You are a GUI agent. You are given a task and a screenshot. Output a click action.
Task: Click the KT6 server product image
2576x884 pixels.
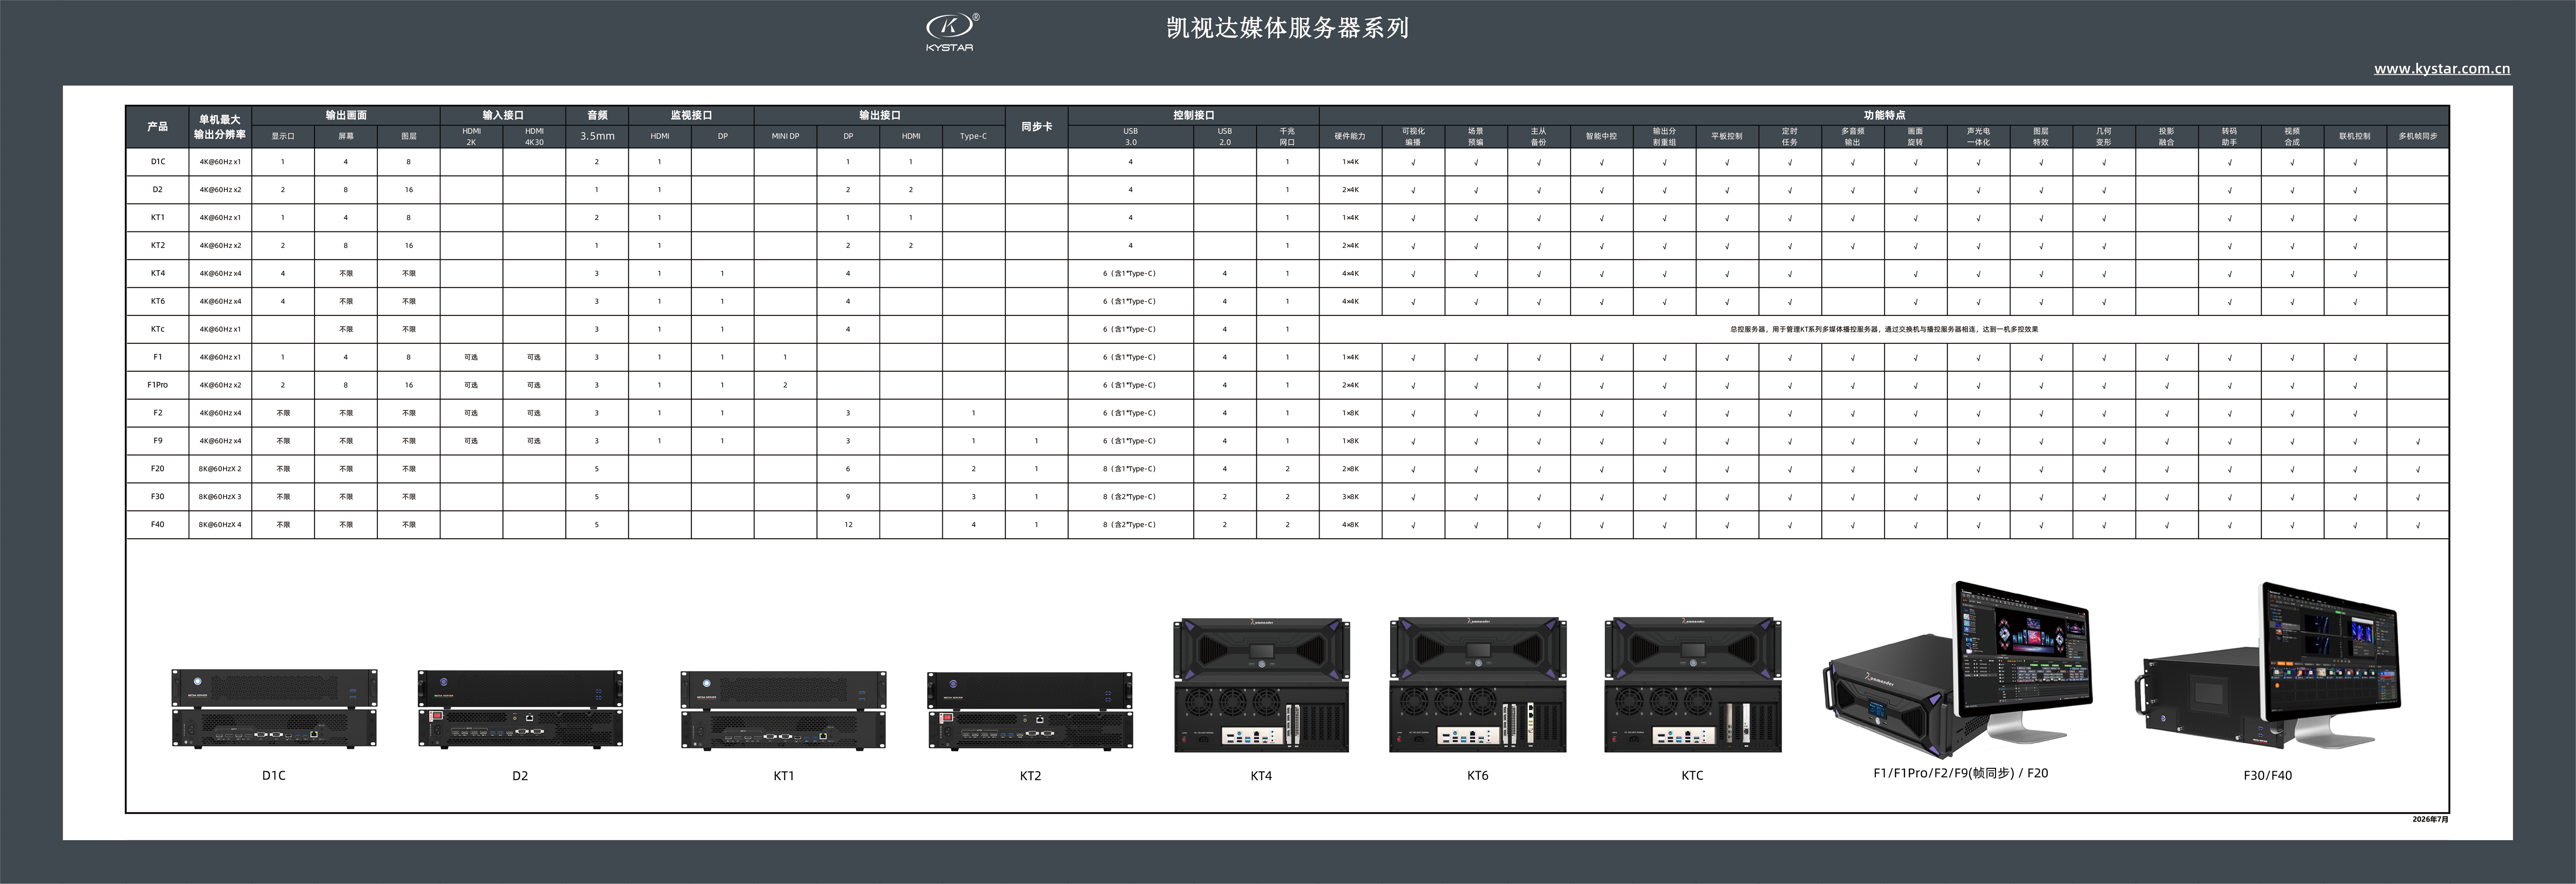point(1477,685)
